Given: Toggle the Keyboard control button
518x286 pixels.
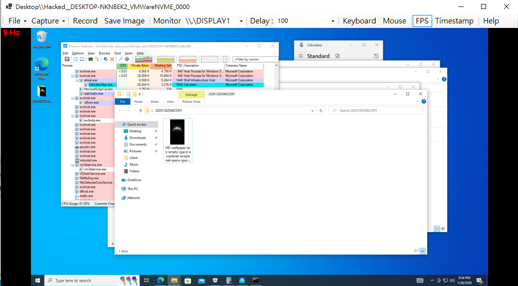Looking at the screenshot, I should [359, 20].
